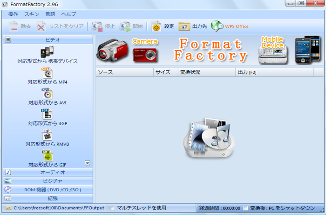326x215 pixels.
Task: Expand the 拡張 section
Action: [x=48, y=198]
